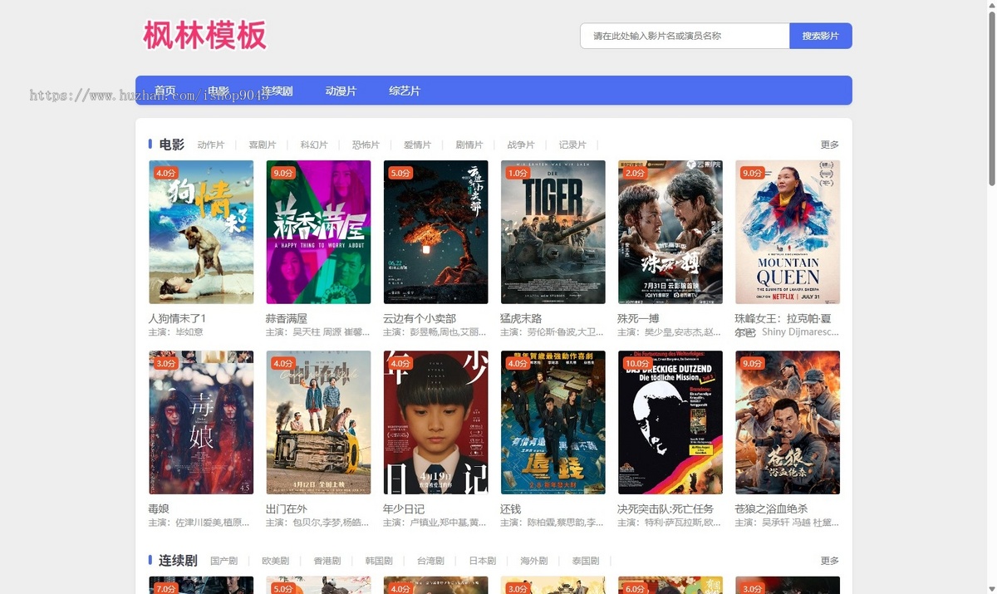Click the 猛虎末路 title text

521,318
